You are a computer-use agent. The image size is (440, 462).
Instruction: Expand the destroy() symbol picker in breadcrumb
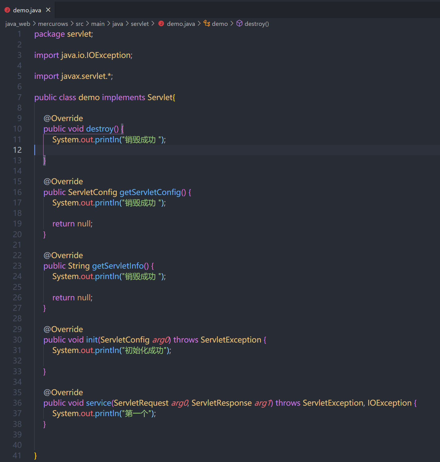coord(257,23)
